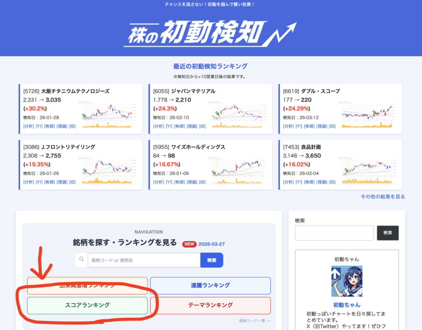The height and width of the screenshot is (330, 422).
Task: Follow the その他の結果を見る link
Action: 382,197
